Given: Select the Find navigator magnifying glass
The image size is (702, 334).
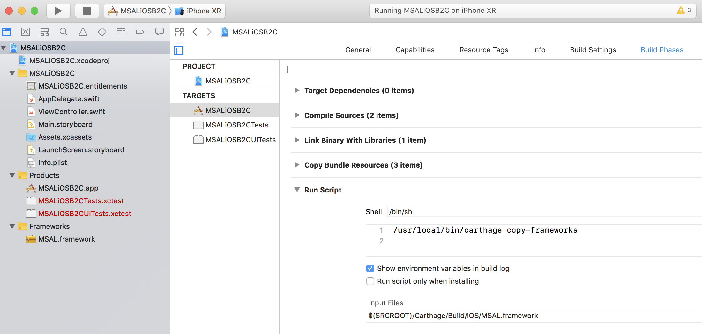Looking at the screenshot, I should click(x=63, y=32).
